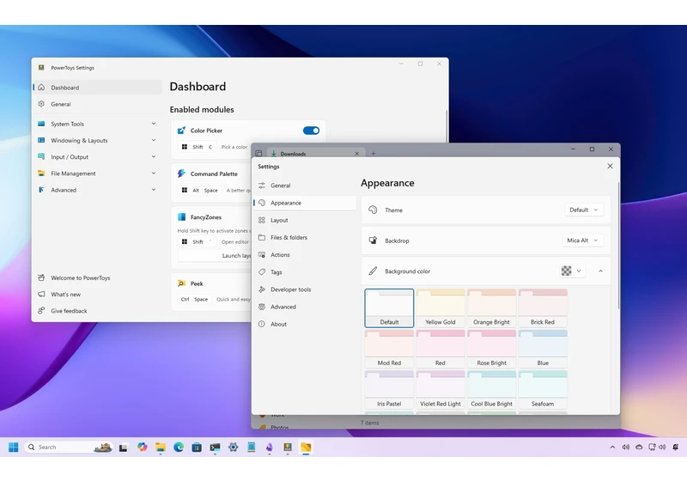
Task: Open the Windows Start menu
Action: tap(14, 447)
